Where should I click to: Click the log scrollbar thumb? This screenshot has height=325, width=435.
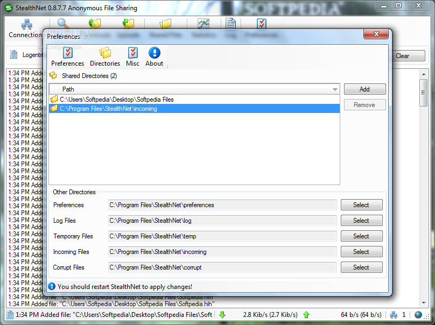click(423, 93)
